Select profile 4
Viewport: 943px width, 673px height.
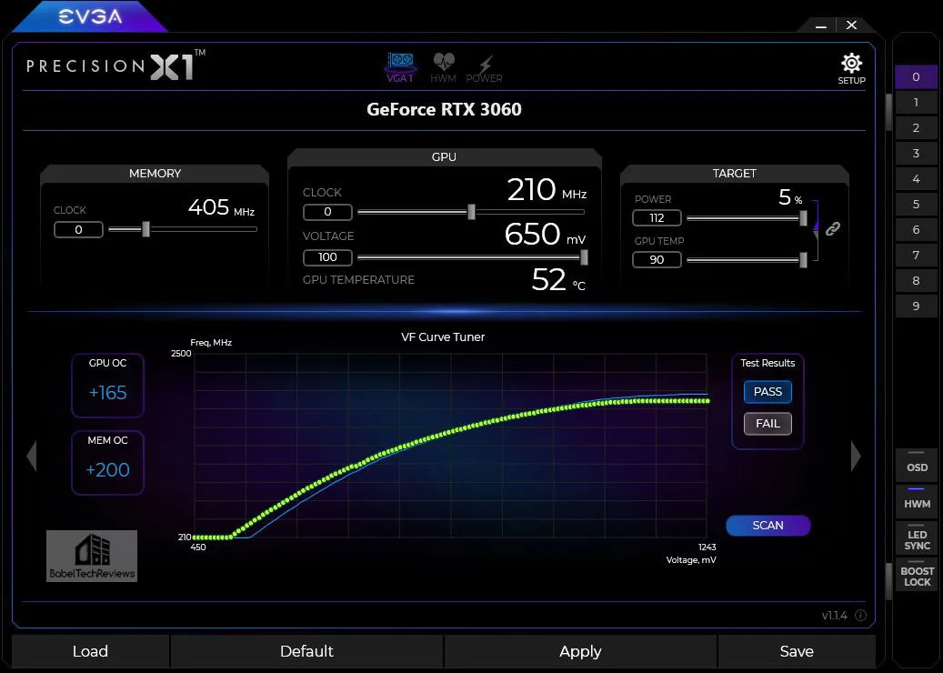pos(916,178)
